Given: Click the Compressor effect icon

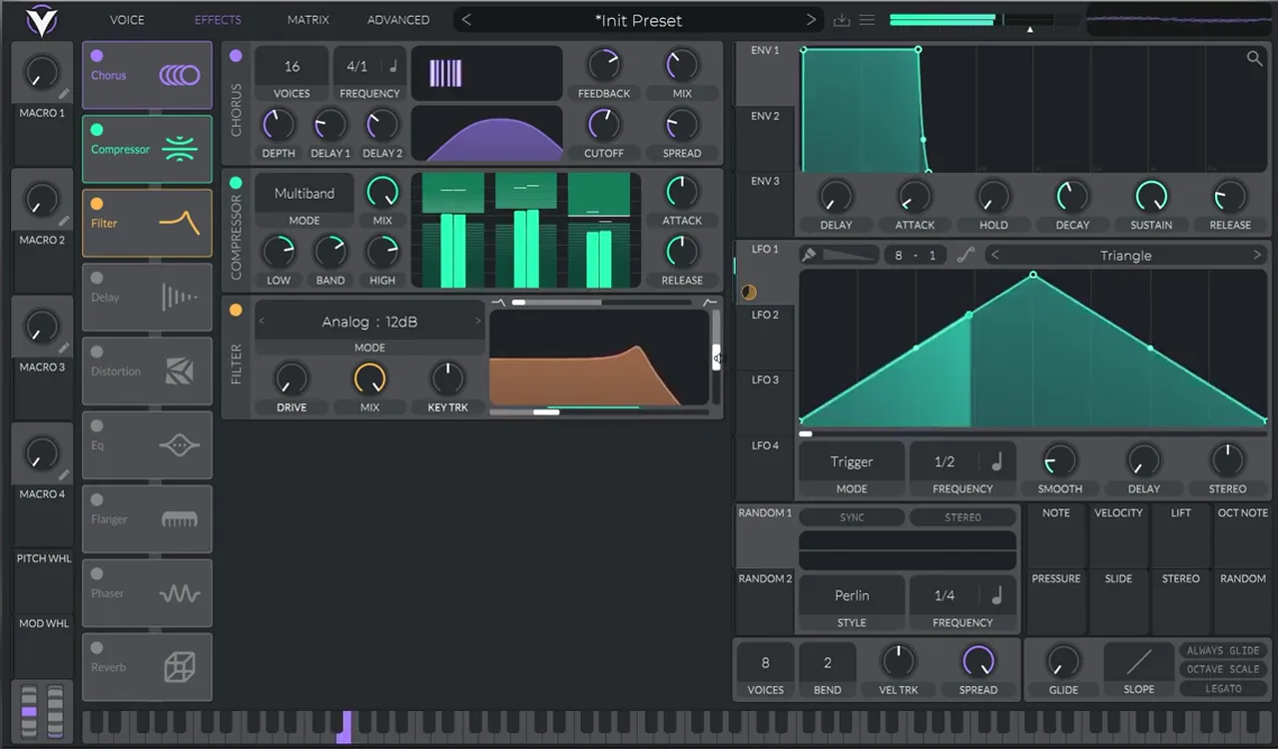Looking at the screenshot, I should click(x=180, y=149).
